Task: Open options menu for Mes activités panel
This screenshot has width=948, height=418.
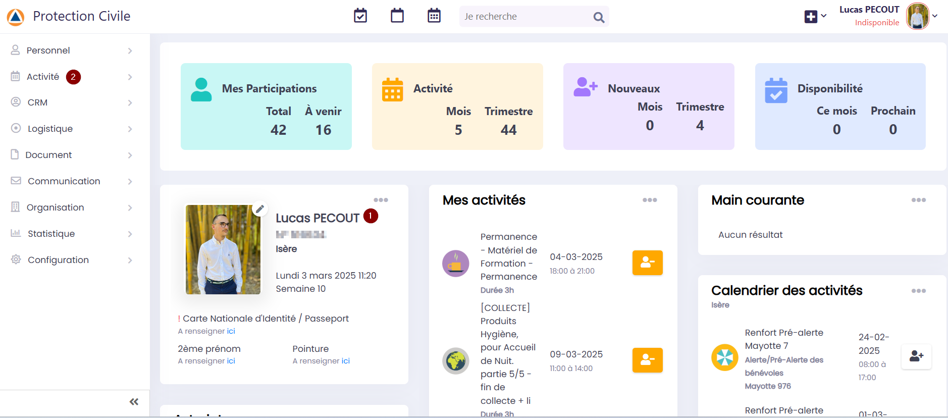Action: (x=650, y=200)
